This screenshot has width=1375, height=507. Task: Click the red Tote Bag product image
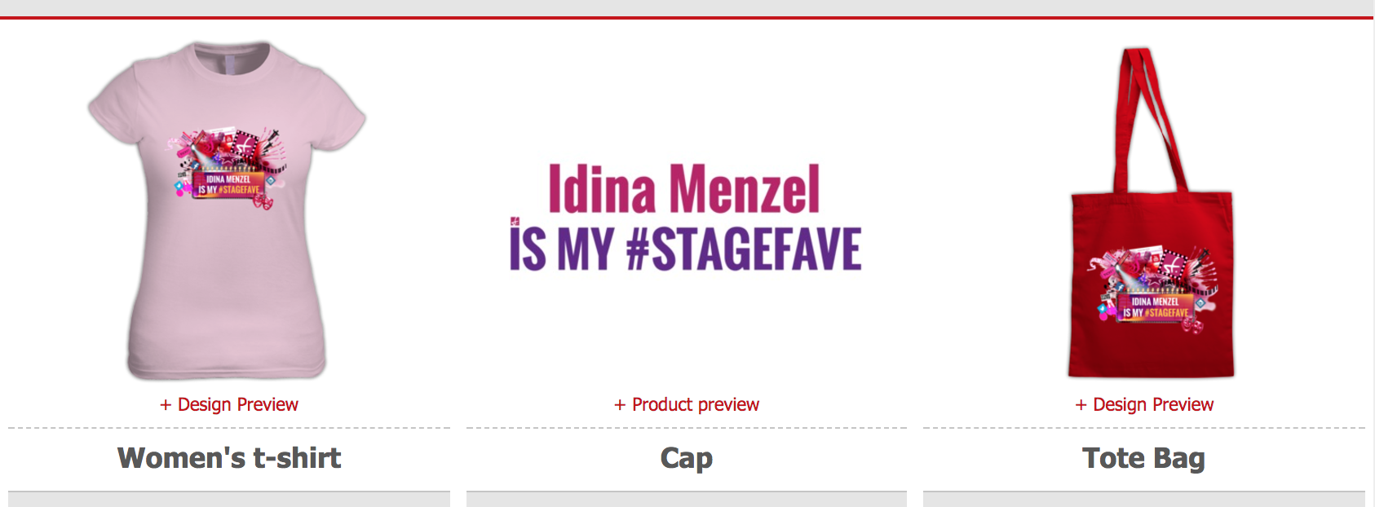tap(1151, 213)
